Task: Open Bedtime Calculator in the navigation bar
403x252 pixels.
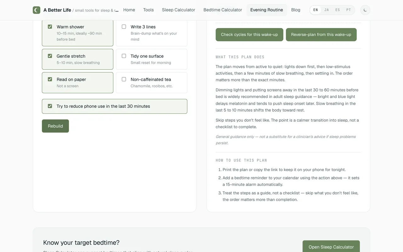Action: point(223,10)
